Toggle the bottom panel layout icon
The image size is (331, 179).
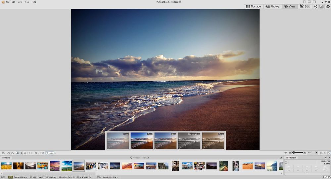point(309,2)
